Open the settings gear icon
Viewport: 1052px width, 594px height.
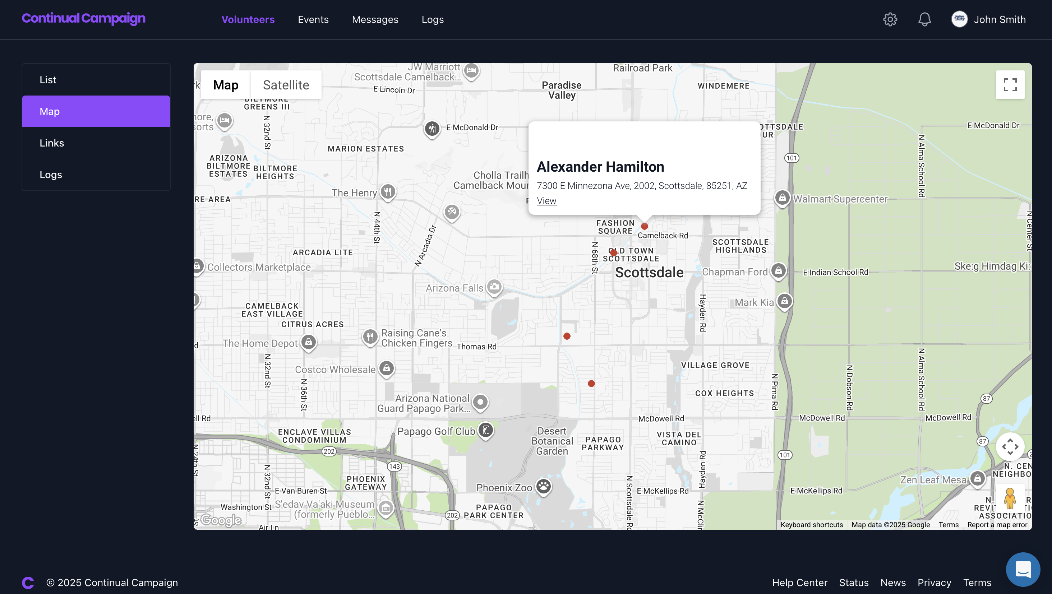coord(890,19)
